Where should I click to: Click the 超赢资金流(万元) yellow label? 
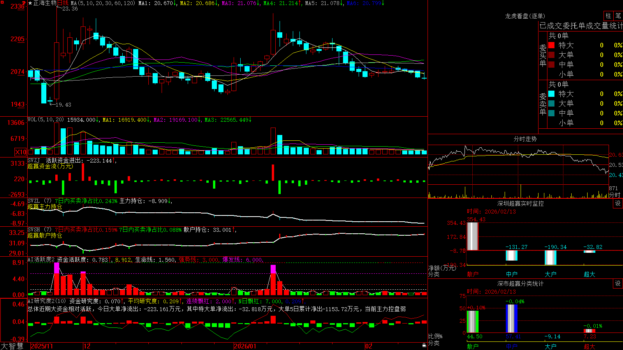pos(50,166)
